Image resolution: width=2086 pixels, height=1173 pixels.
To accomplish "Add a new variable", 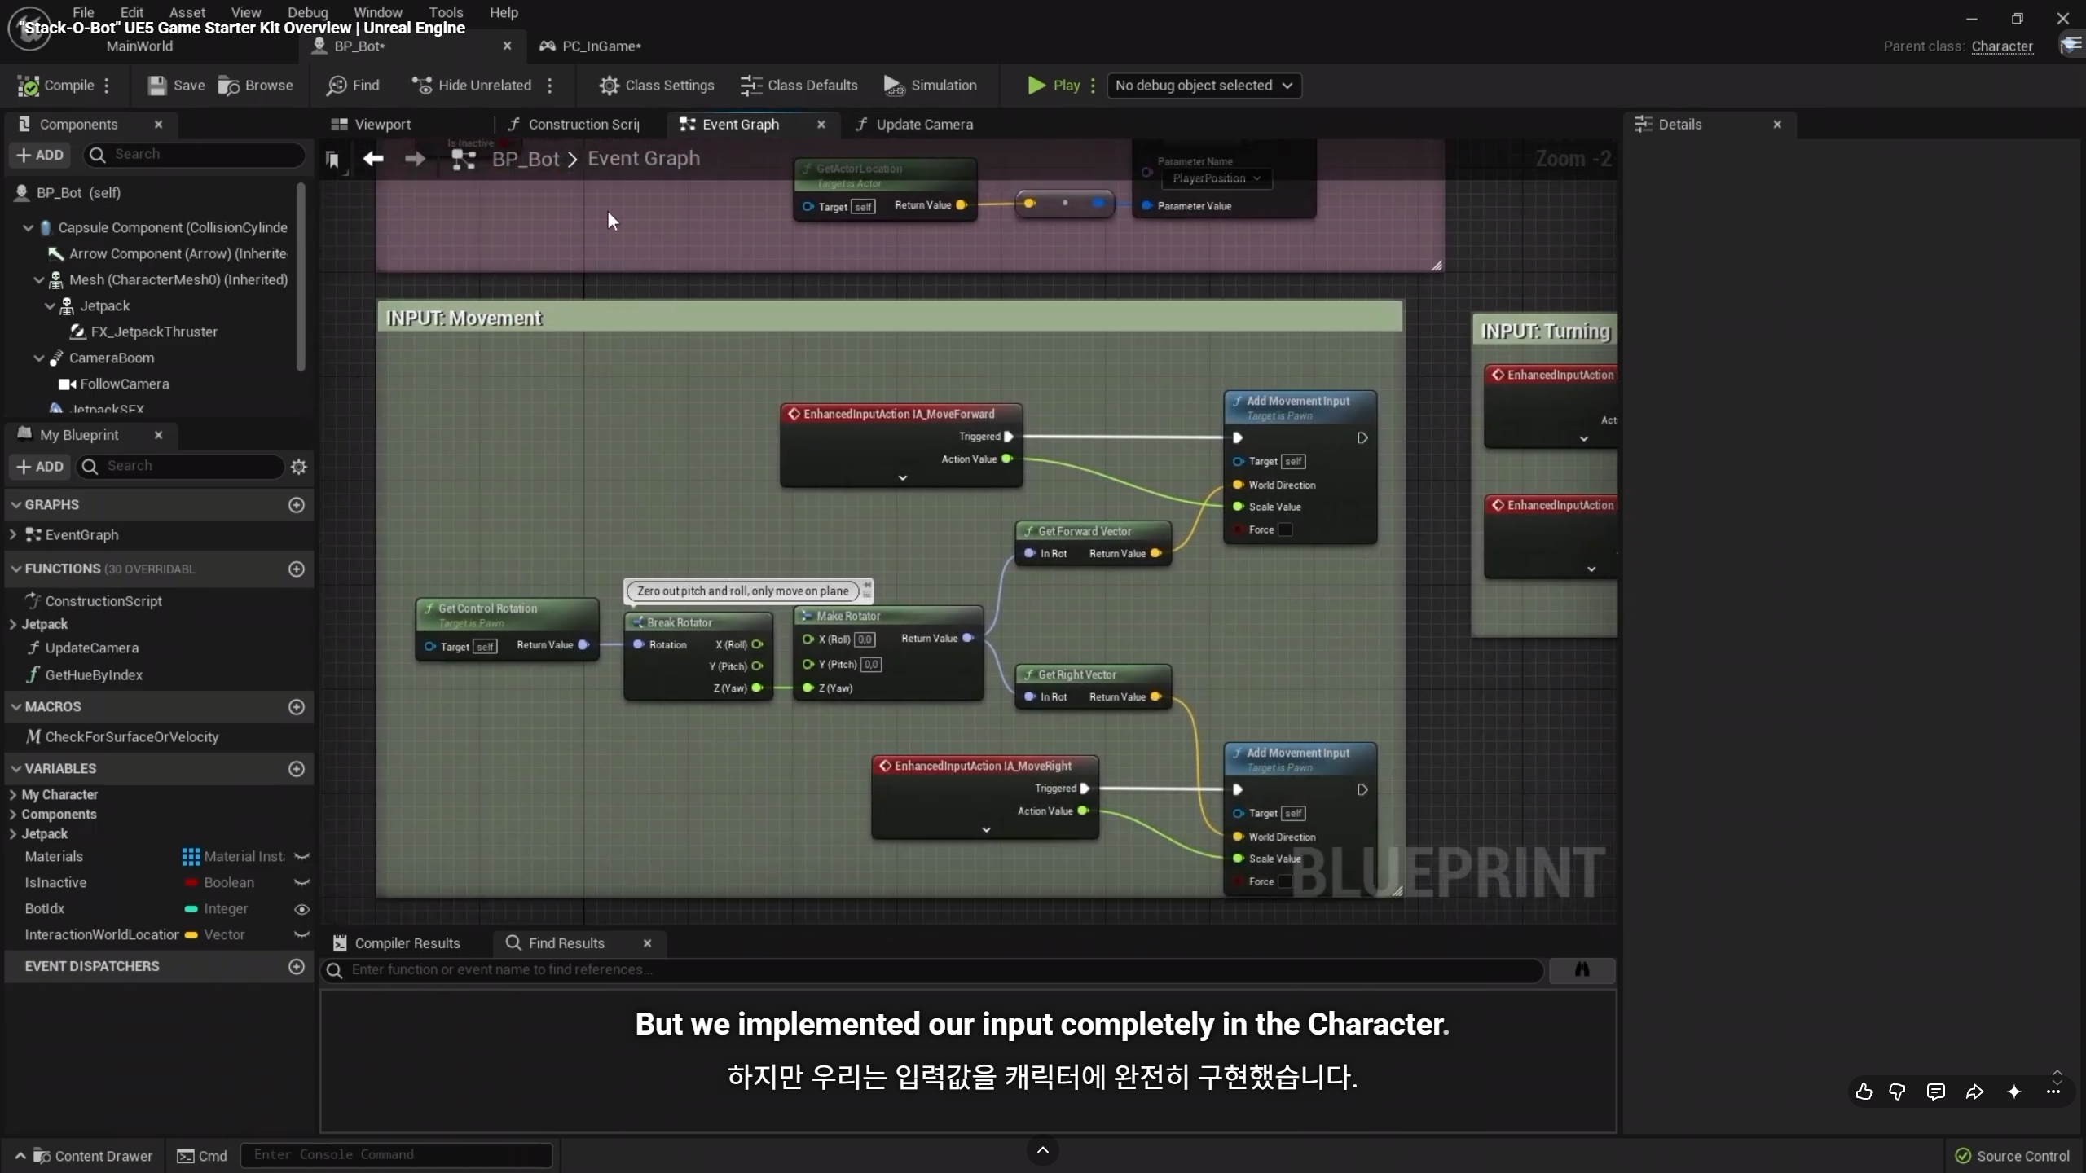I will (x=297, y=769).
